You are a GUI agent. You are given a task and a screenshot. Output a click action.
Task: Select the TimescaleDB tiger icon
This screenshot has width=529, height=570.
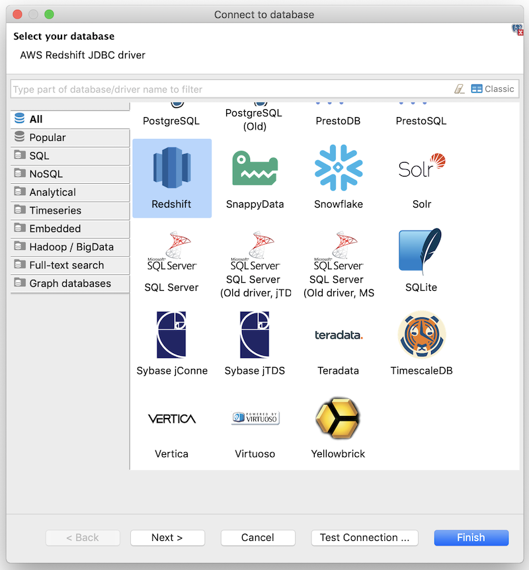[x=422, y=335]
